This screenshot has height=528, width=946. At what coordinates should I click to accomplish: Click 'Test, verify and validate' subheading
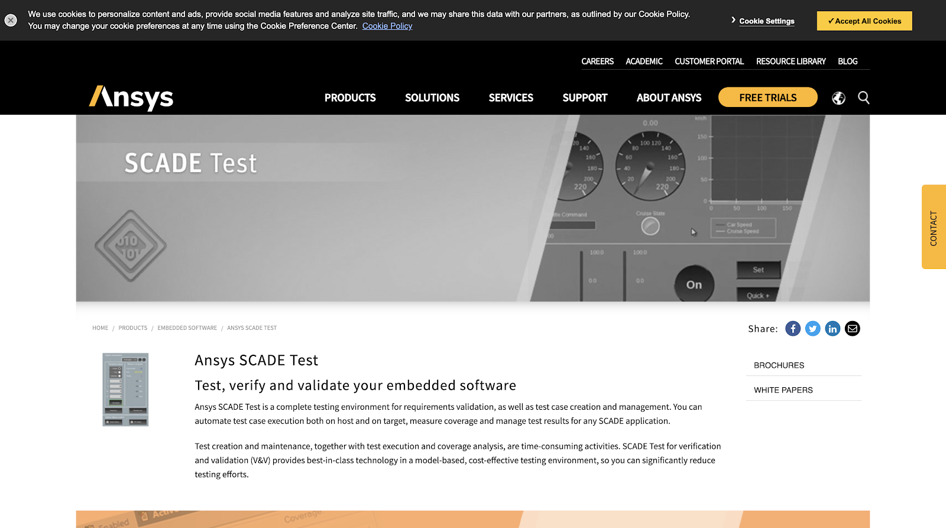(355, 386)
